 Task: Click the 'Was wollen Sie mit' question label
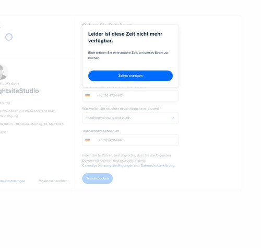point(122,109)
